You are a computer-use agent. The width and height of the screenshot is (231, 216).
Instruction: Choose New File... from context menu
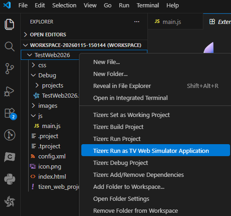click(x=156, y=62)
